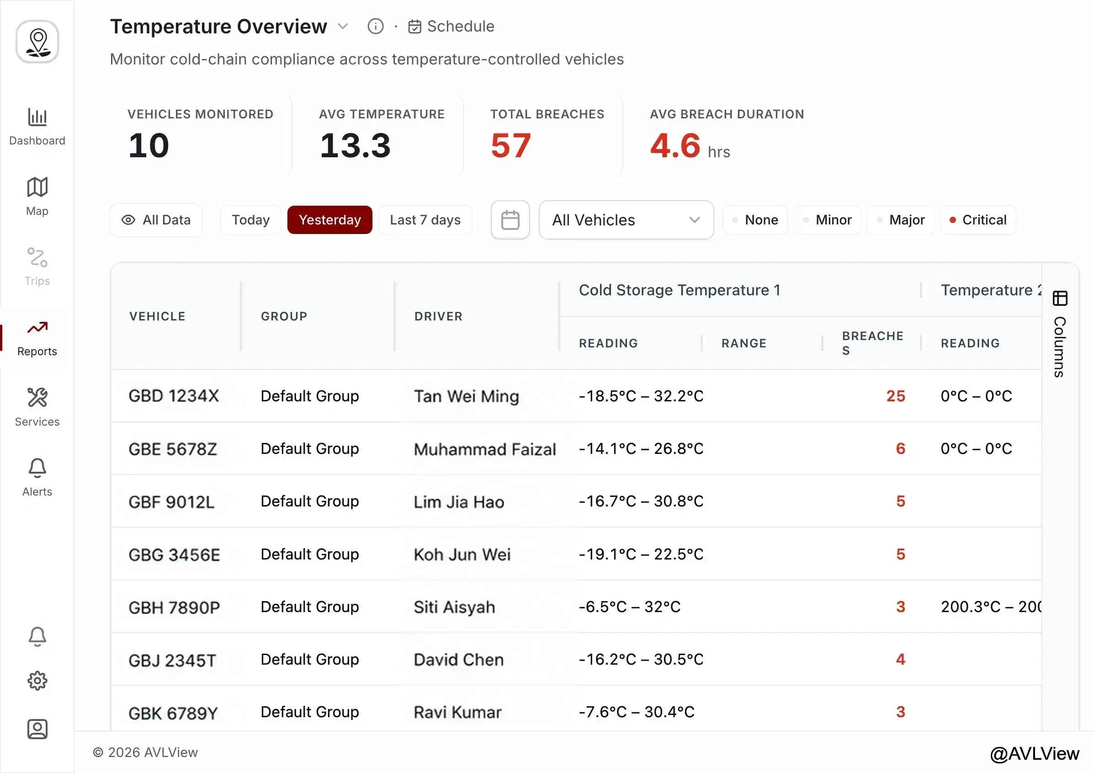
Task: Expand the All Vehicles dropdown
Action: click(x=626, y=220)
